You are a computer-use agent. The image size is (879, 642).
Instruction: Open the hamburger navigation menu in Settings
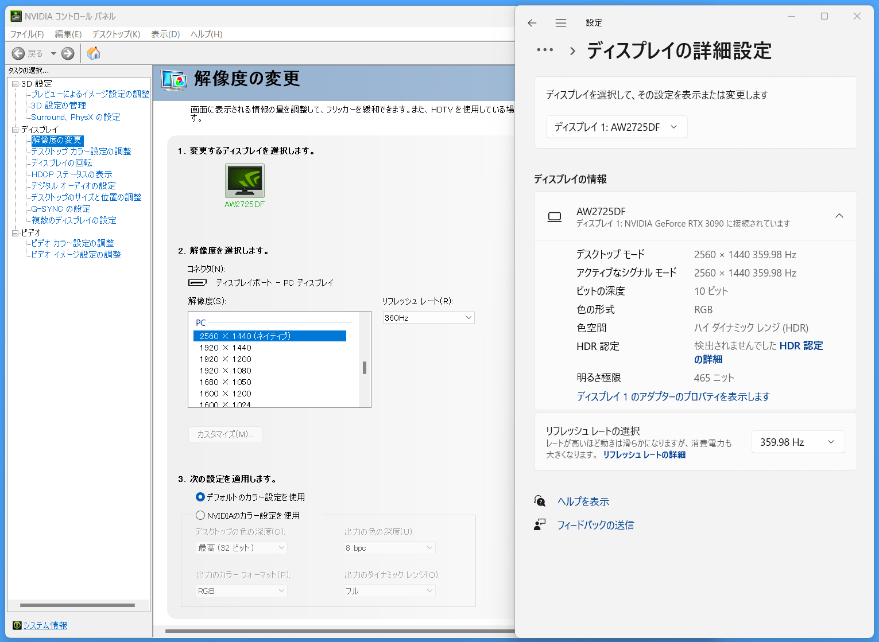click(561, 23)
